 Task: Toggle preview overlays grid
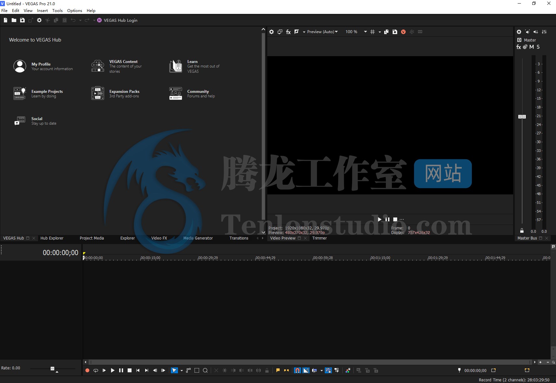click(373, 32)
